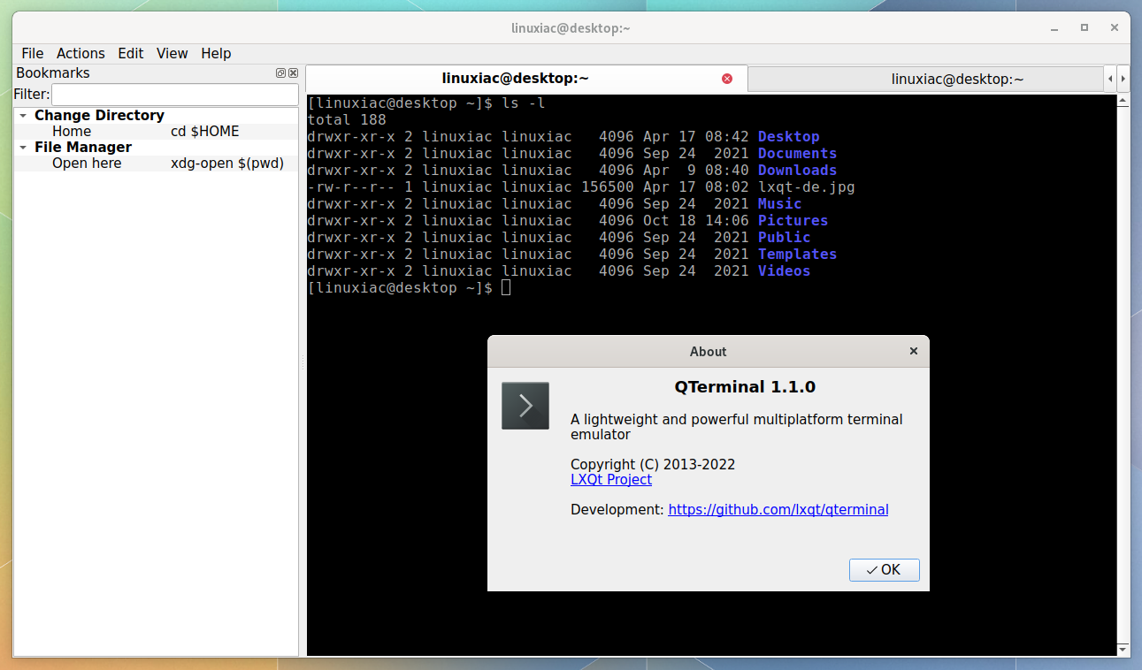The image size is (1142, 670).
Task: Open the Help menu
Action: click(x=216, y=53)
